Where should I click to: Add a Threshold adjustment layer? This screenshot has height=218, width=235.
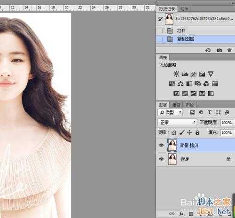pyautogui.click(x=194, y=93)
